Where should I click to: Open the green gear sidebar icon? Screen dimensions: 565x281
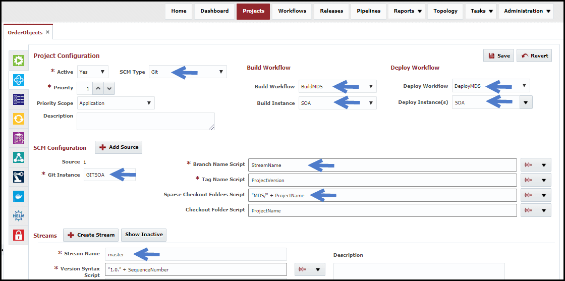coord(18,61)
